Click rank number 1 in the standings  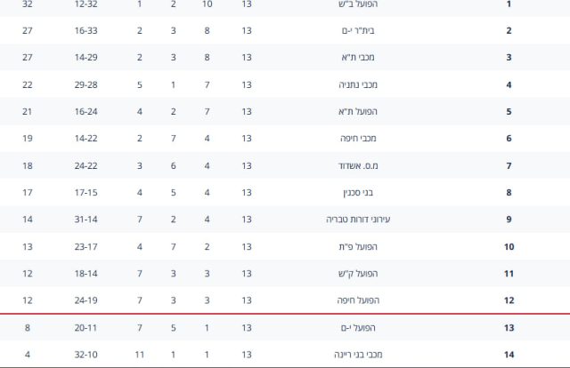[x=509, y=4]
